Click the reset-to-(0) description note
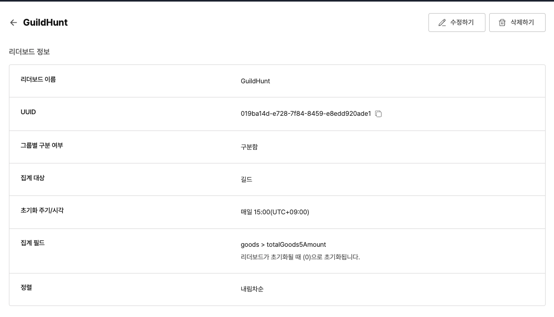The width and height of the screenshot is (554, 317). pyautogui.click(x=300, y=257)
